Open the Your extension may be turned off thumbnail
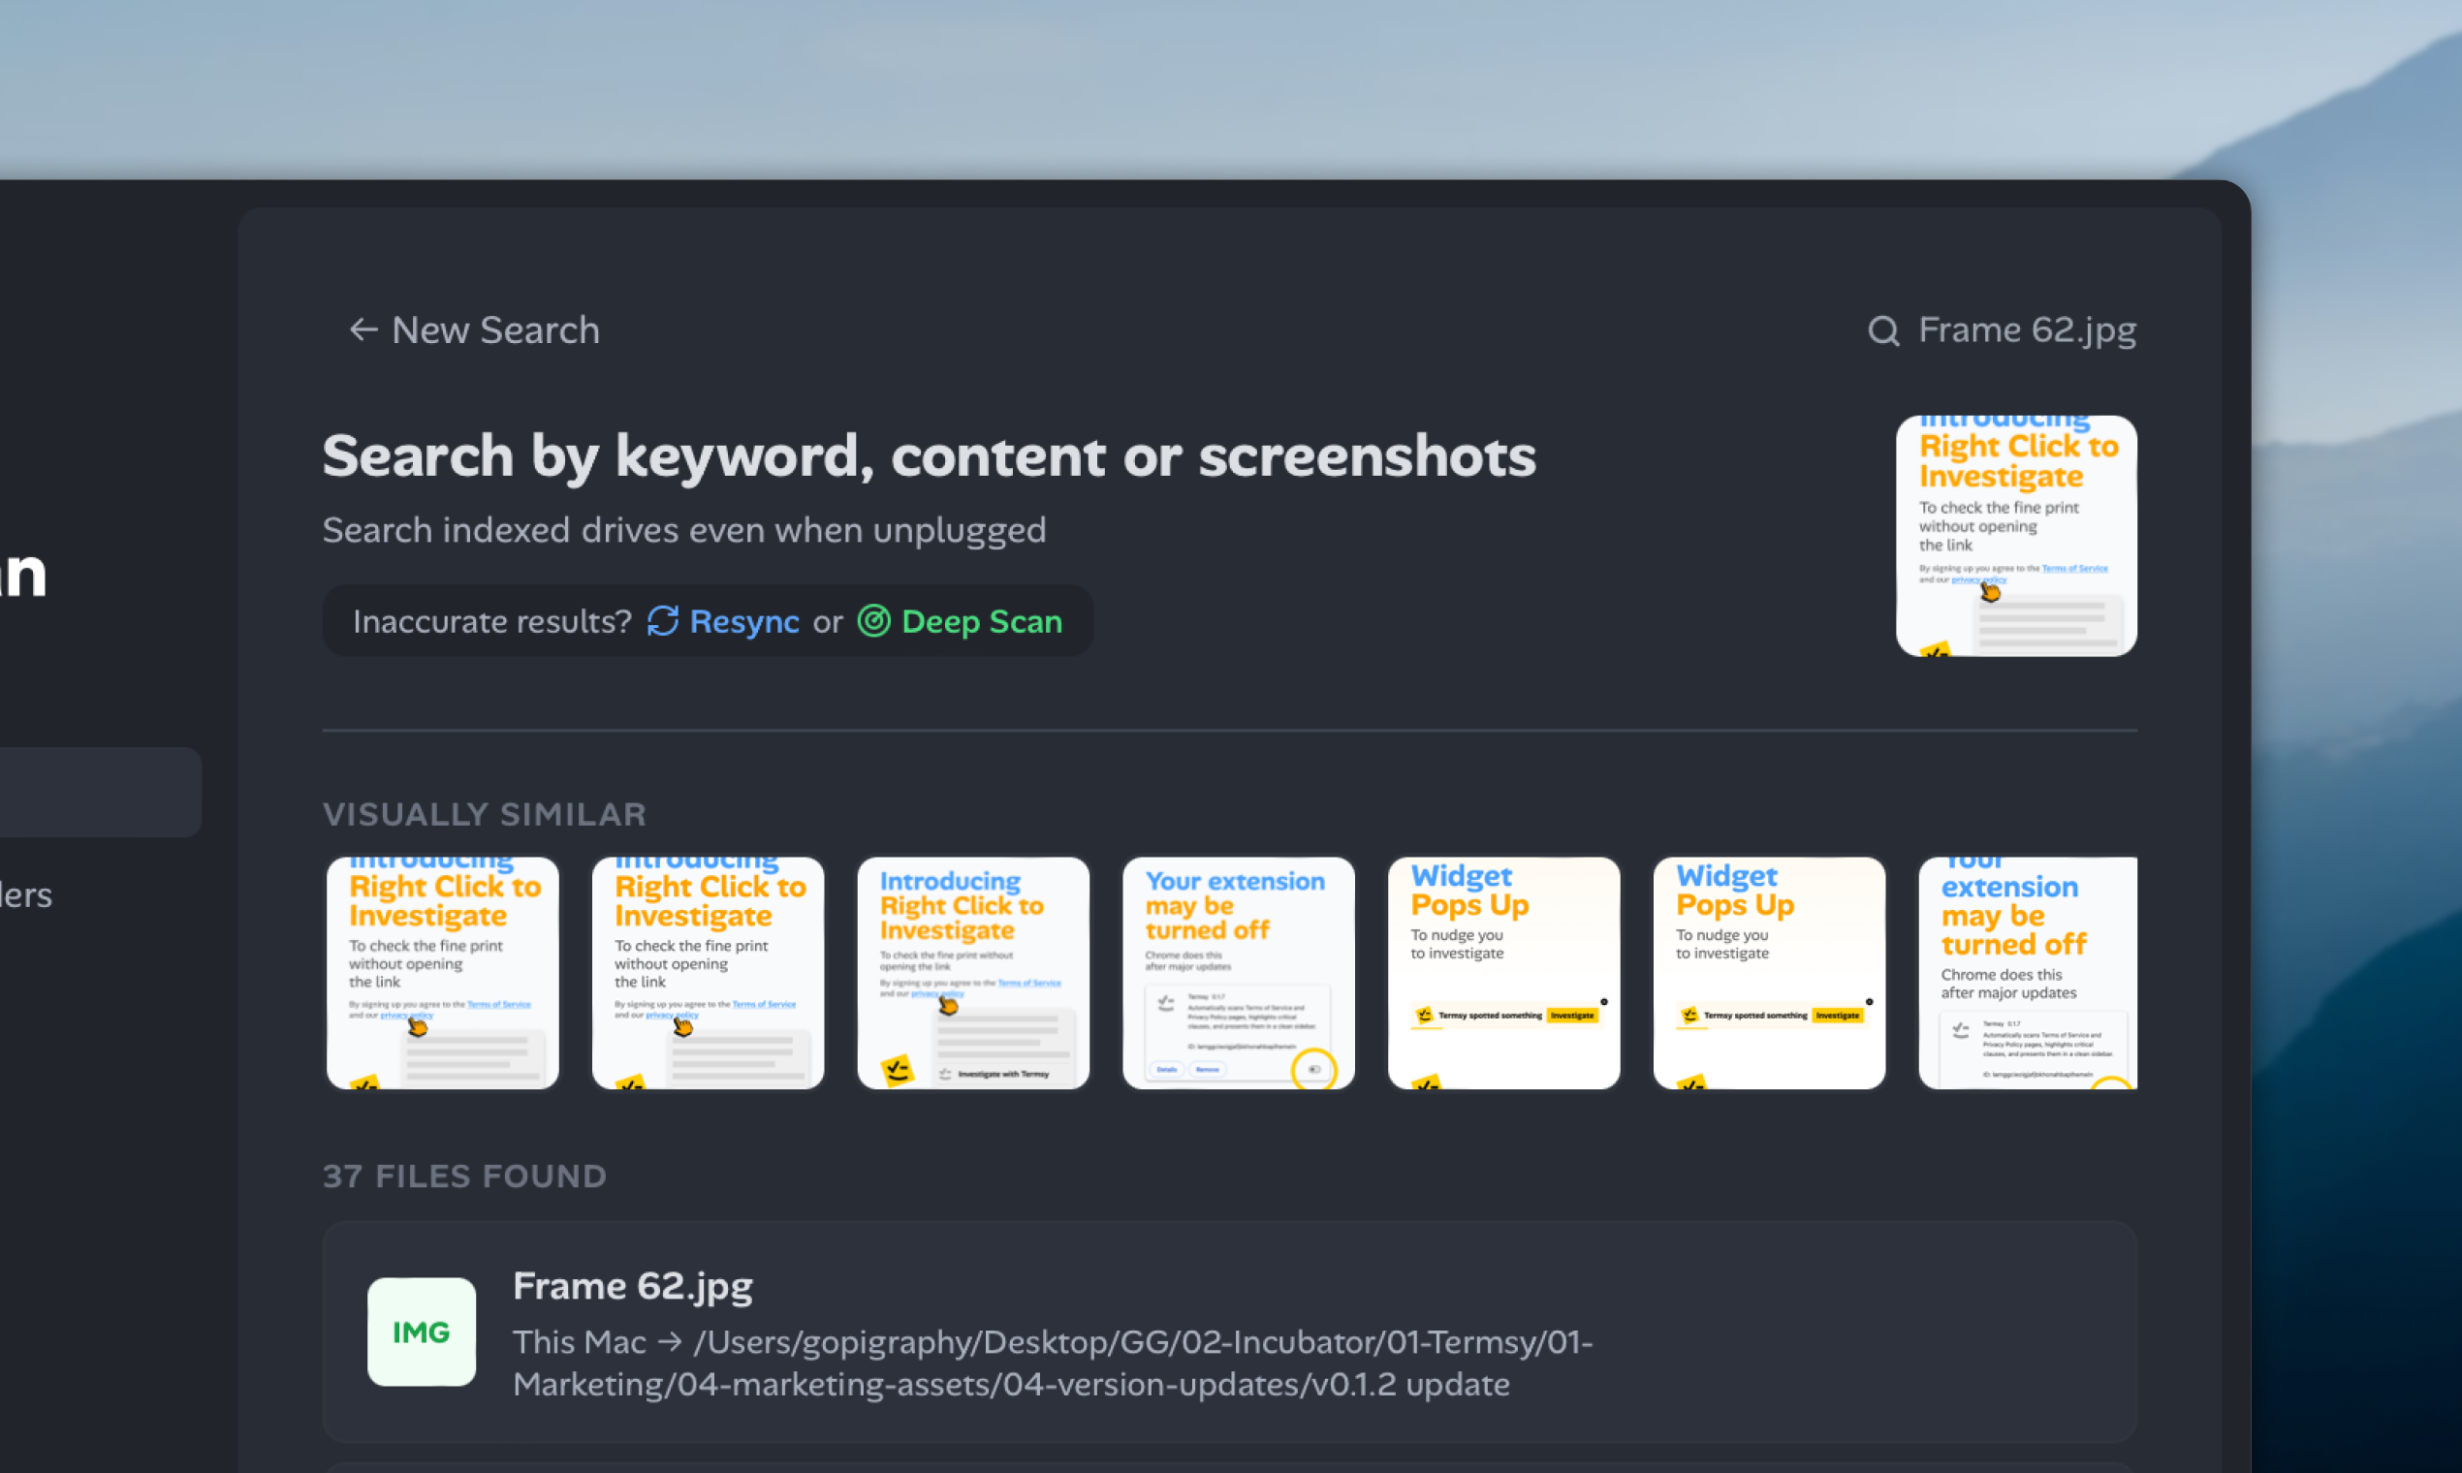2462x1473 pixels. pos(1238,973)
